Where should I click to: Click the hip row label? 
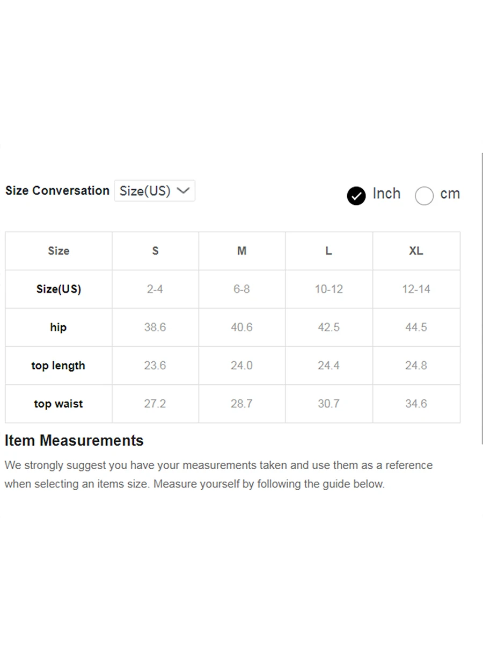click(58, 327)
